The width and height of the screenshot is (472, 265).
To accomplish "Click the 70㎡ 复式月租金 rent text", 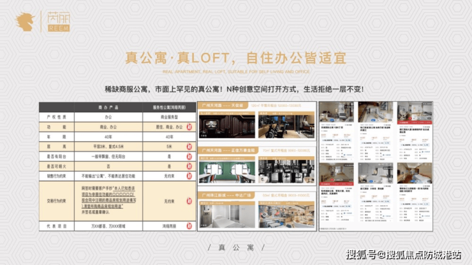I will coord(286,150).
